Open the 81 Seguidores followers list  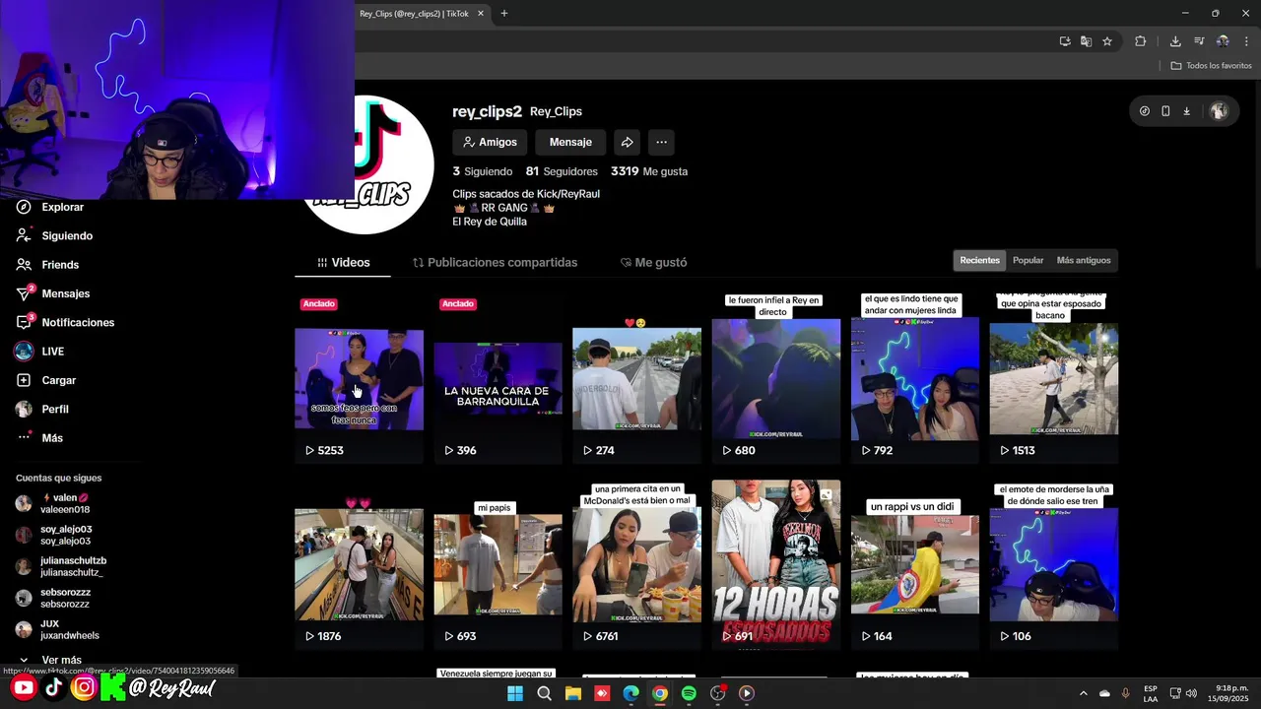[562, 171]
